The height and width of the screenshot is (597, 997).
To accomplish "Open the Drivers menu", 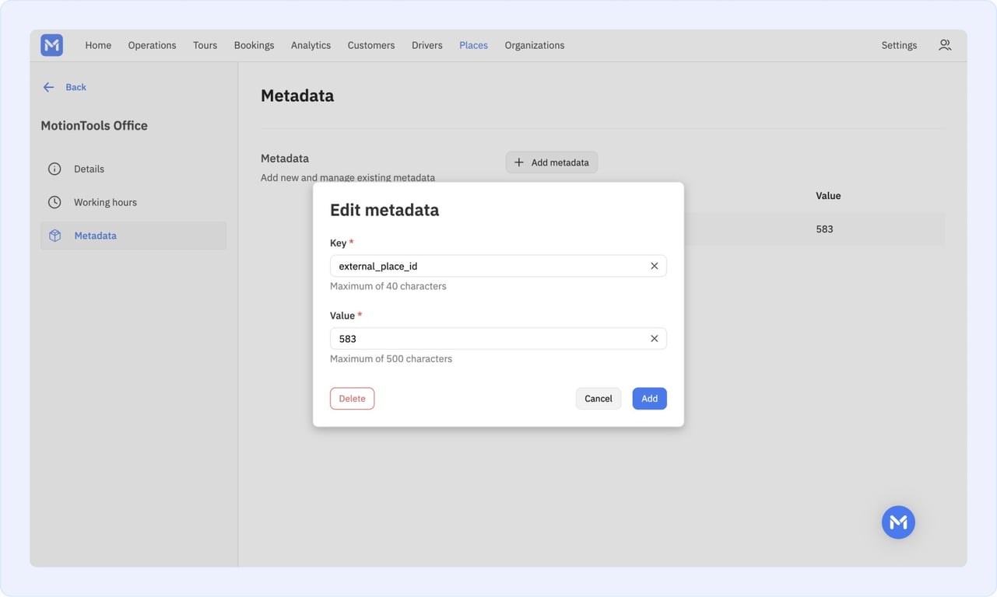I will pos(427,45).
